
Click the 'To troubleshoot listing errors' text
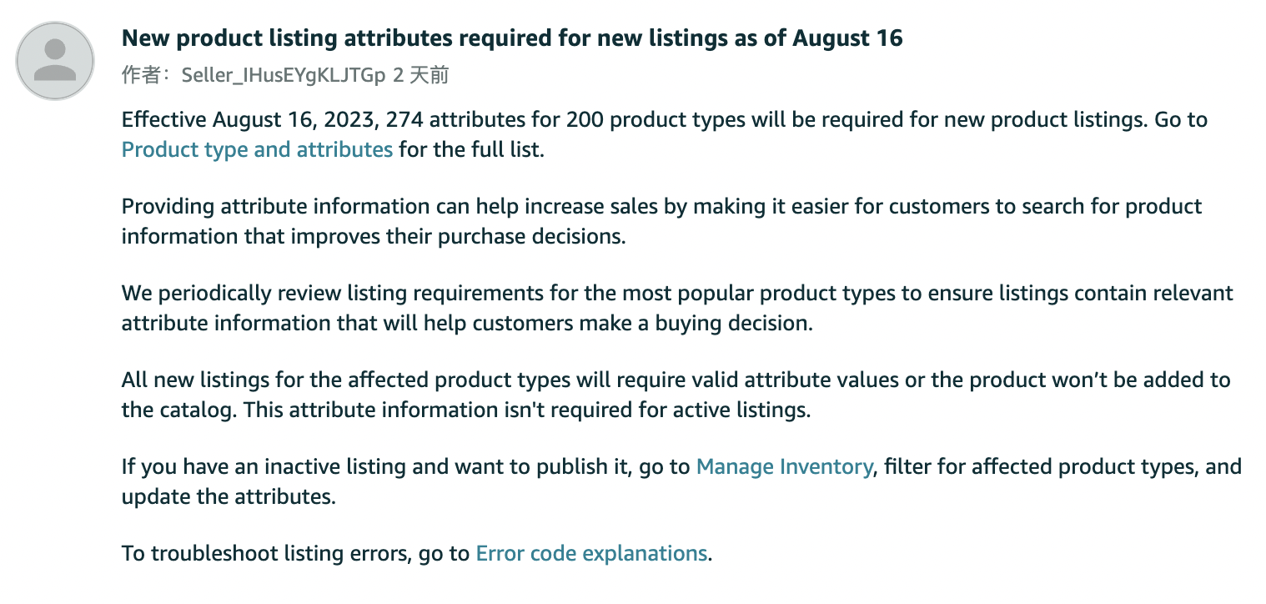pos(264,553)
